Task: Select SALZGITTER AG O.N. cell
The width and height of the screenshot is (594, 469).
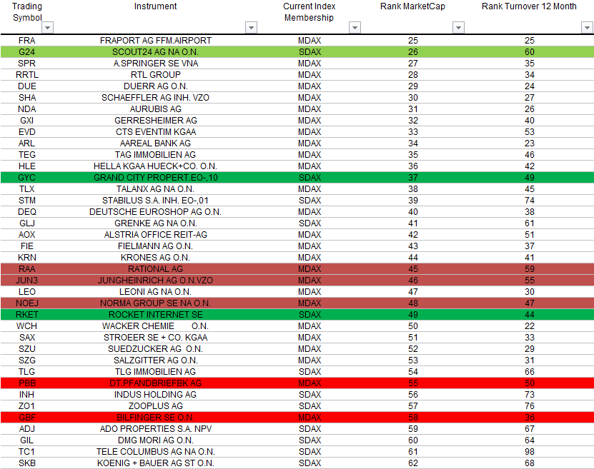Action: (x=155, y=360)
